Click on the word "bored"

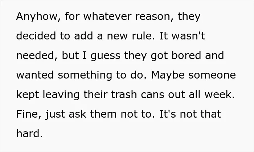point(186,55)
